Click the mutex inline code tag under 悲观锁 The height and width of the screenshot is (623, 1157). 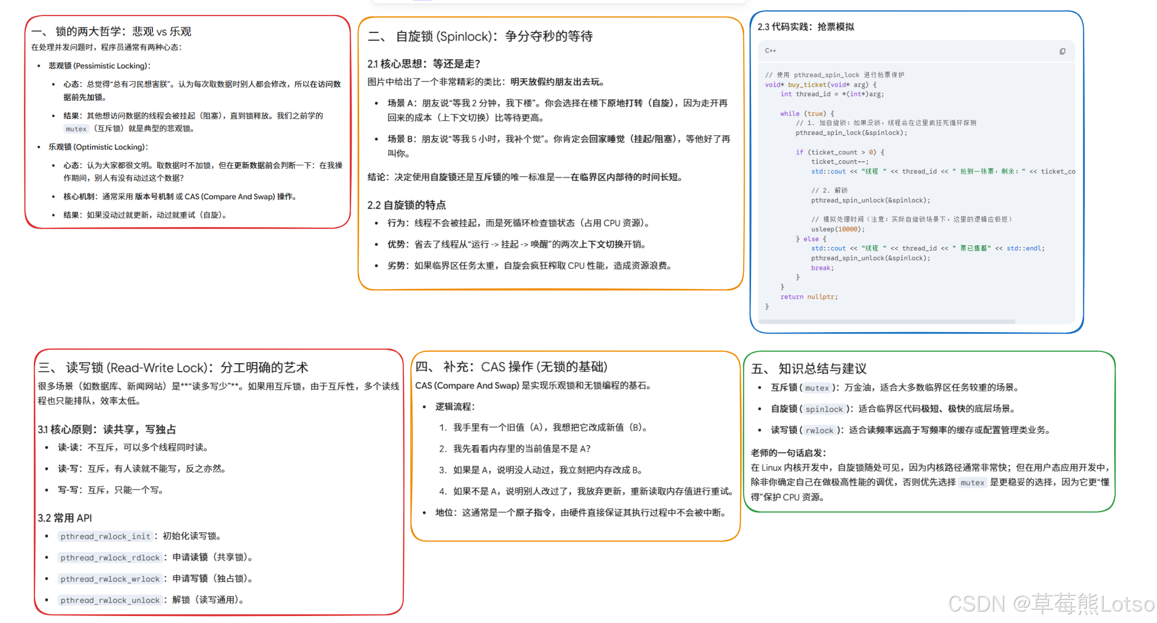(x=76, y=129)
